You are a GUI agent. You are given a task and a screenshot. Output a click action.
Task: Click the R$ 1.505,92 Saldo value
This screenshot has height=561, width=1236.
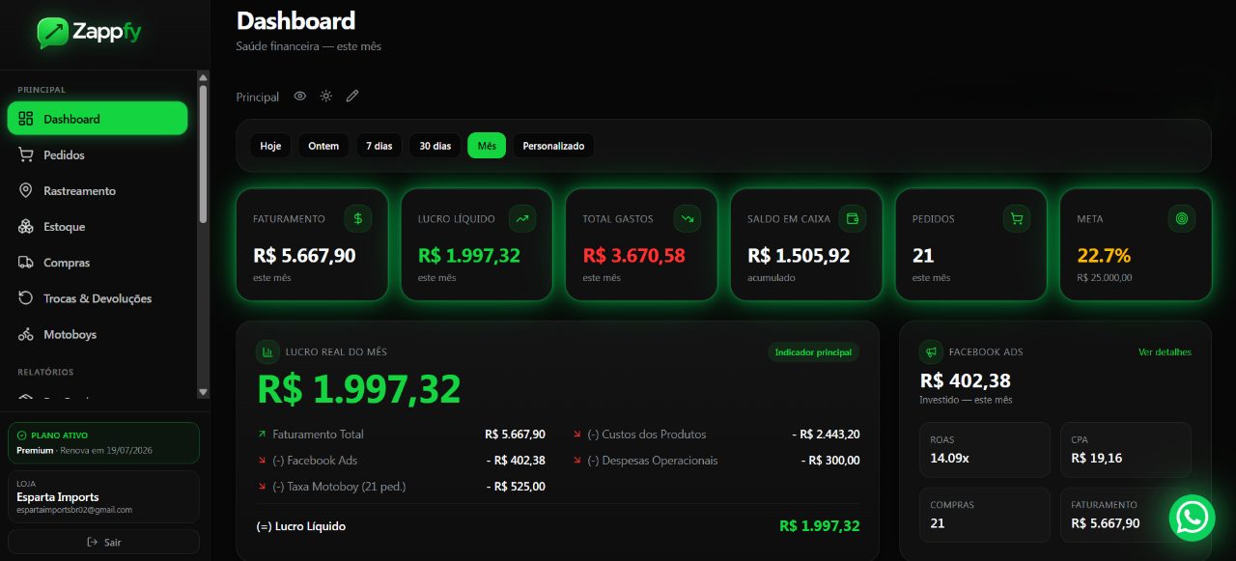click(x=799, y=256)
